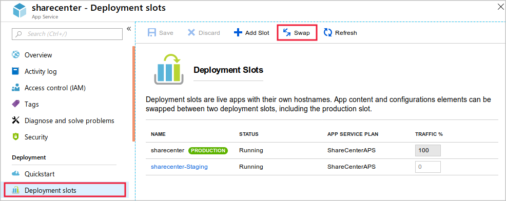506x201 pixels.
Task: Open the sharecenter-Staging slot link
Action: point(179,167)
